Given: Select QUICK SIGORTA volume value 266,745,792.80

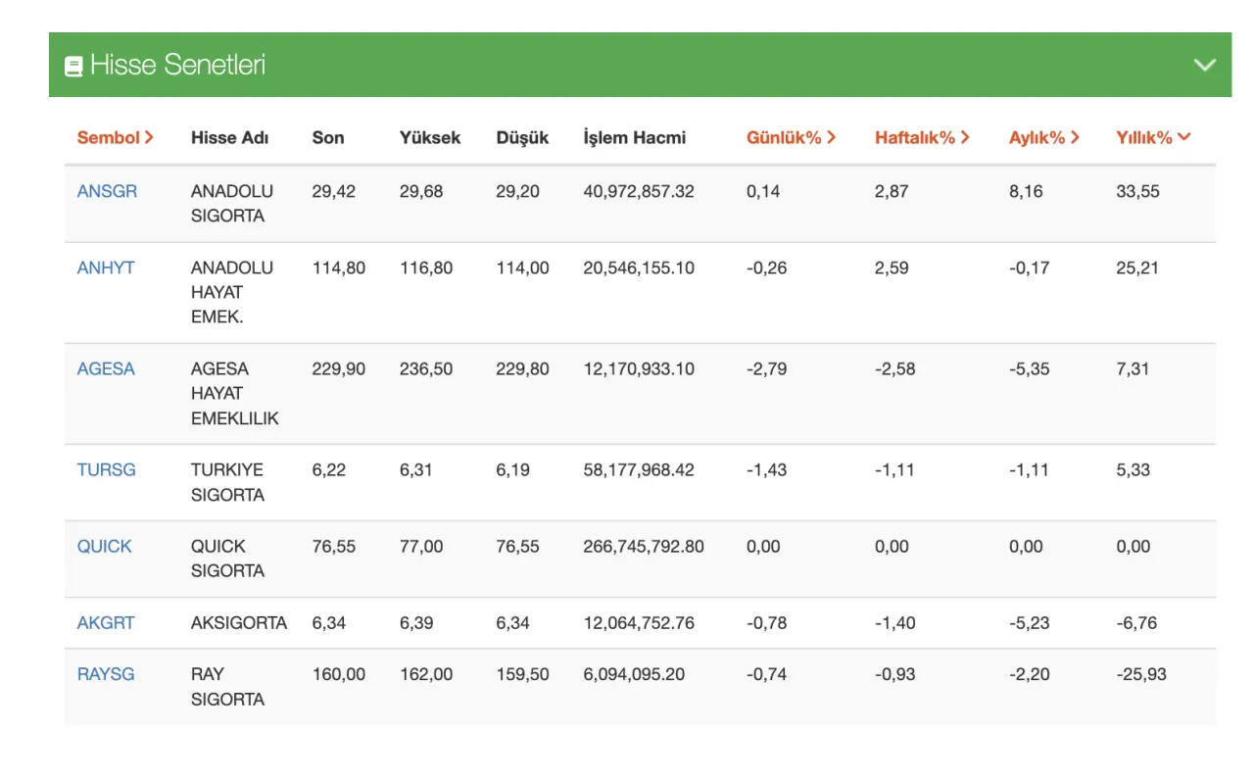Looking at the screenshot, I should (644, 547).
